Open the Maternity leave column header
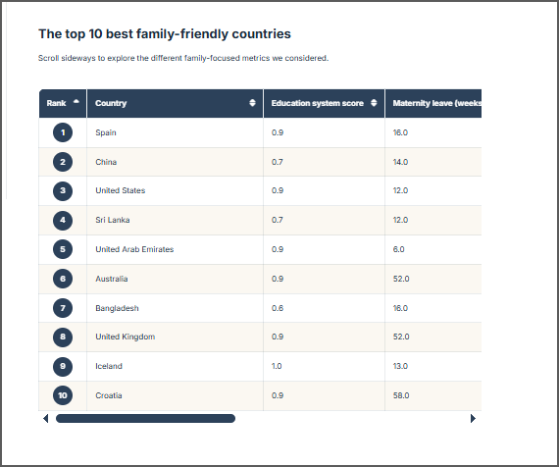Viewport: 559px width, 467px height. (x=433, y=103)
